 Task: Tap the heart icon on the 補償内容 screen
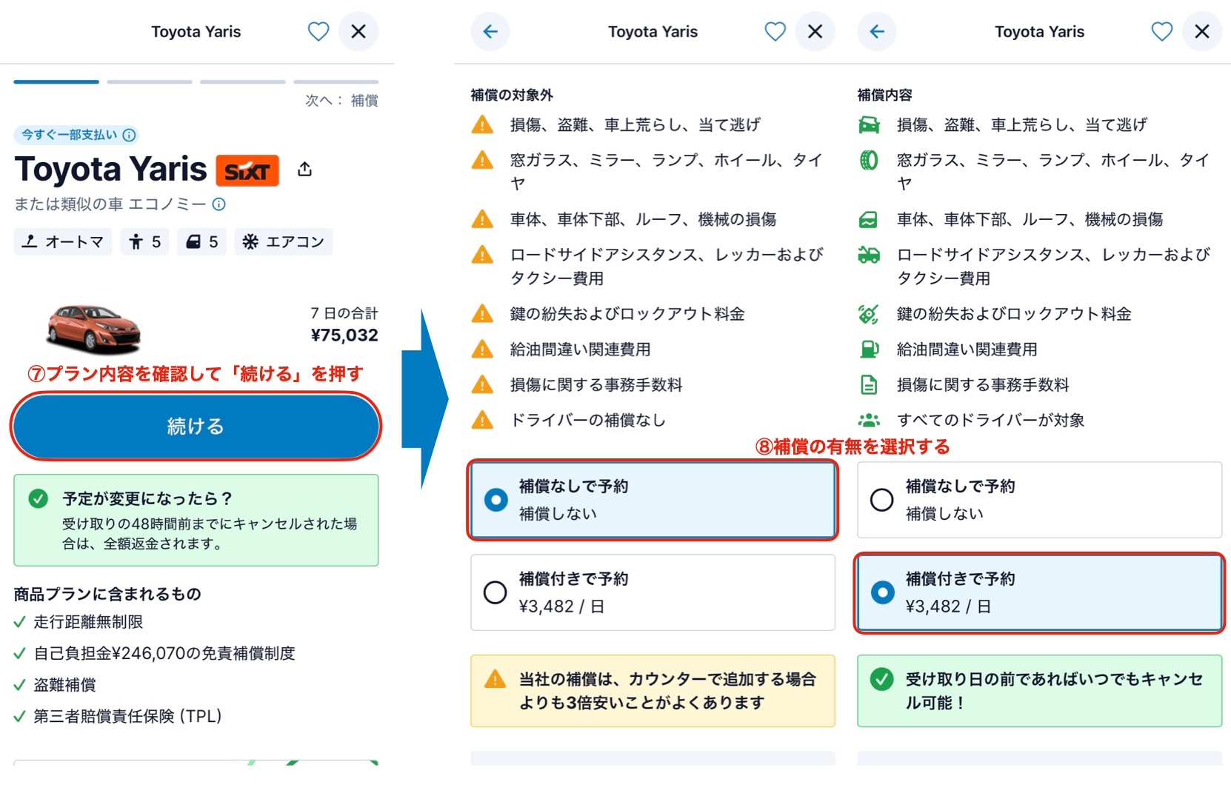1161,32
